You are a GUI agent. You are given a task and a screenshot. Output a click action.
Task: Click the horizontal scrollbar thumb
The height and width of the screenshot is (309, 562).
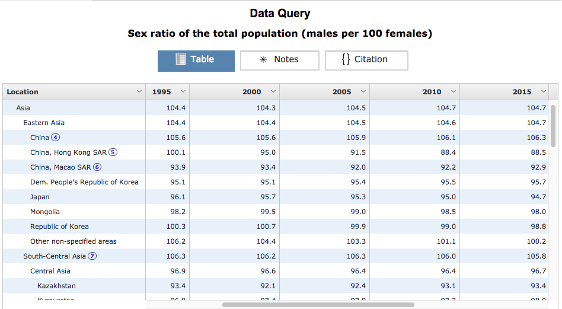tap(318, 305)
